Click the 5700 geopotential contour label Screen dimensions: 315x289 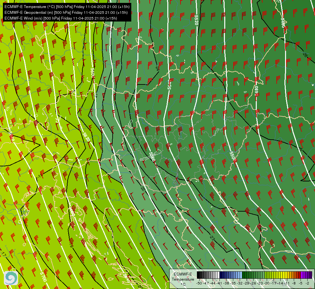click(x=43, y=277)
